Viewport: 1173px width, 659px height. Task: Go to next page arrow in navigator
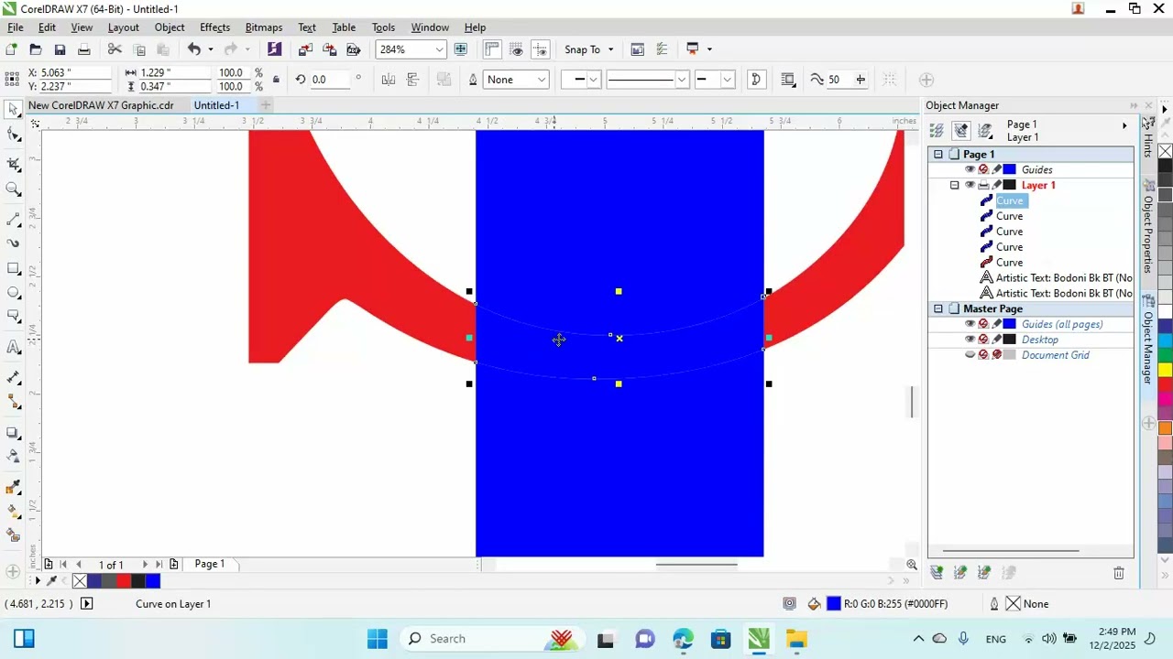[145, 565]
